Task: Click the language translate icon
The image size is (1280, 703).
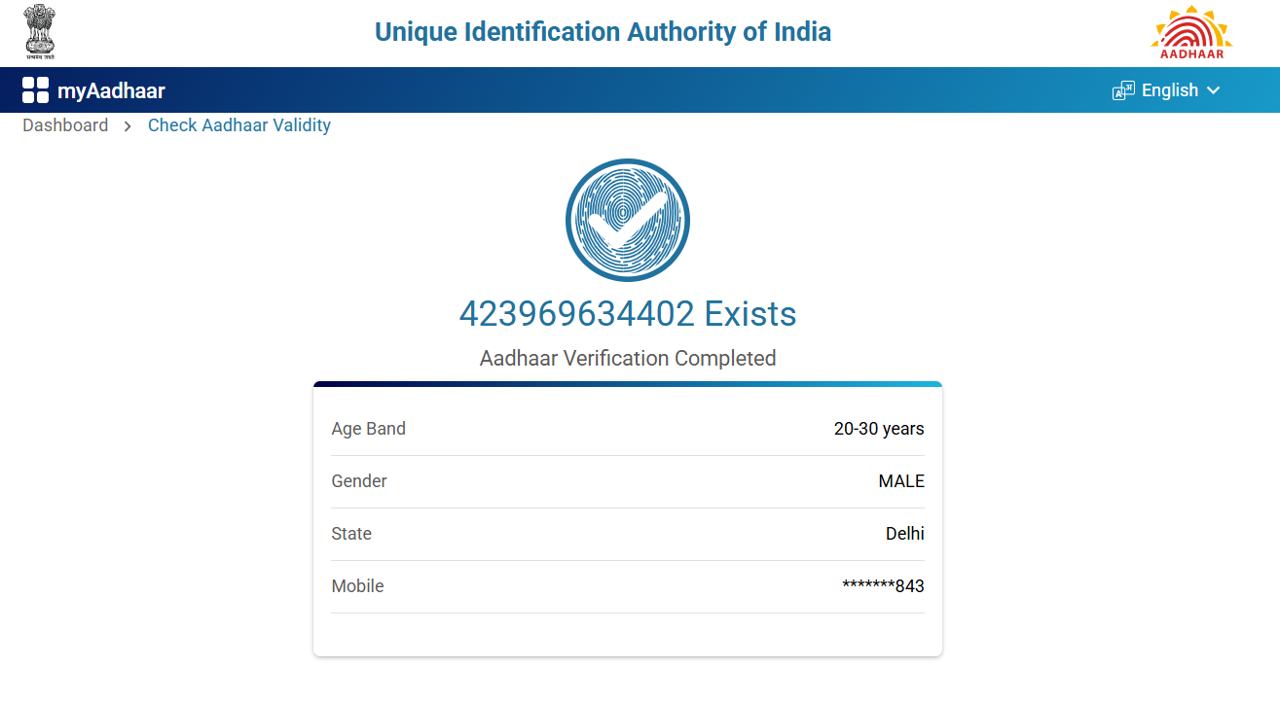Action: pyautogui.click(x=1123, y=90)
